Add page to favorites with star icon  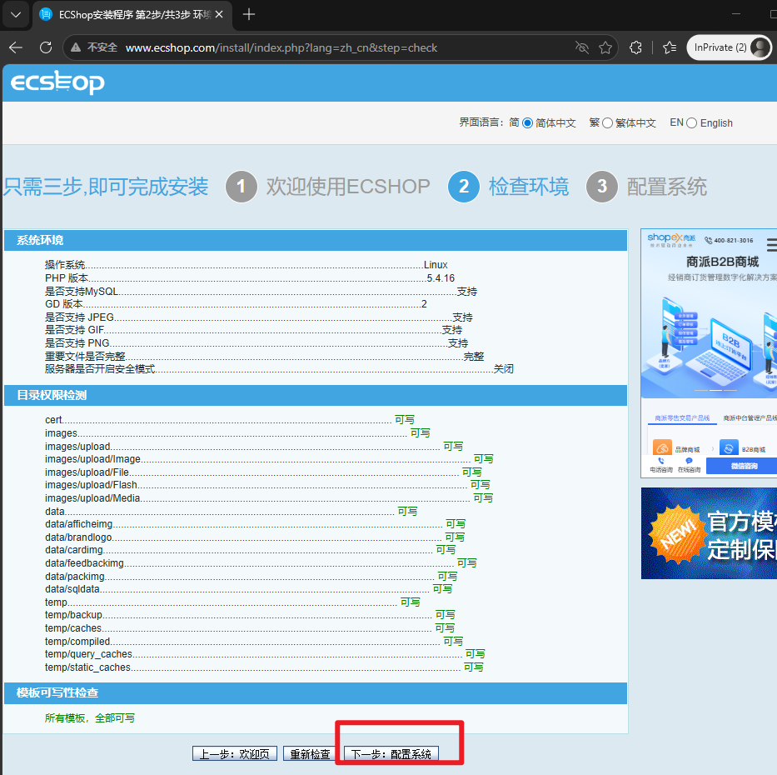[605, 47]
